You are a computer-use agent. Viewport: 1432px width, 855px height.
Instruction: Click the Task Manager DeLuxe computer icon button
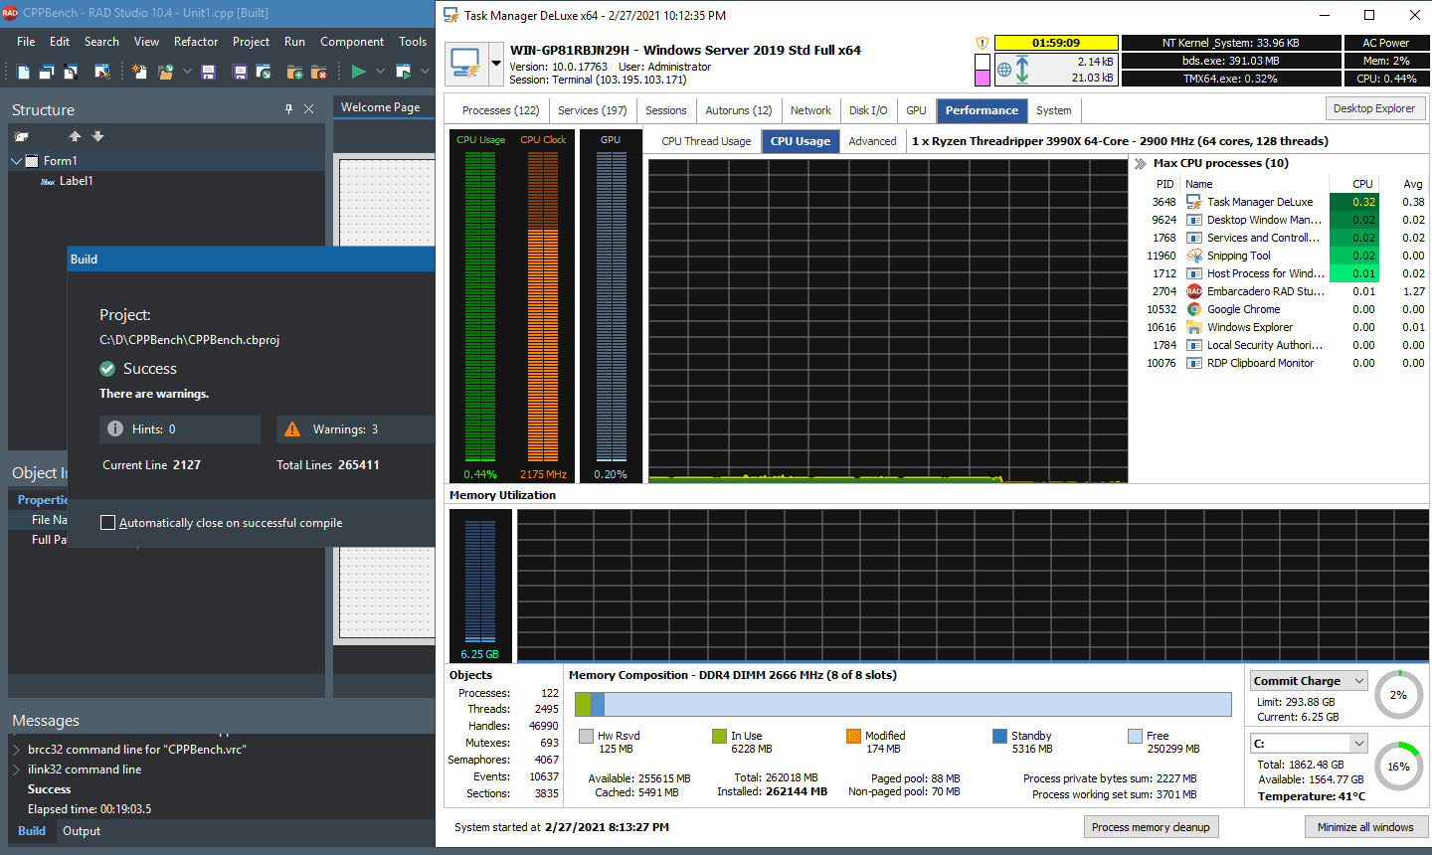(x=466, y=65)
